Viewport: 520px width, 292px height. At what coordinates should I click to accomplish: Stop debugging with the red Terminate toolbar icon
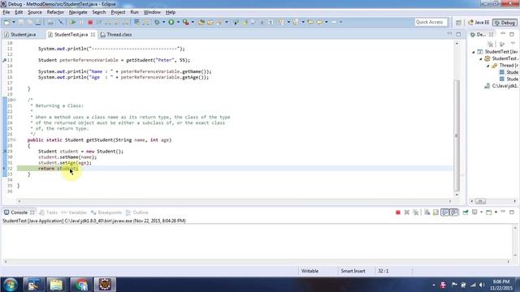click(90, 22)
